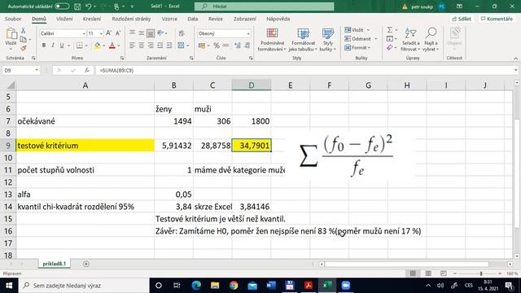Click the Copy icon in Schránka

click(x=24, y=39)
